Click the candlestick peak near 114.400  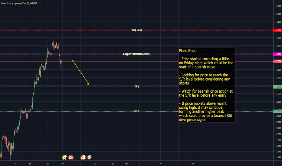click(x=53, y=42)
